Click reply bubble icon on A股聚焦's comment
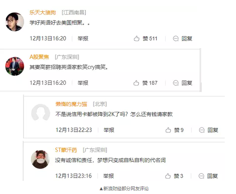The height and width of the screenshot is (194, 236). [x=175, y=83]
